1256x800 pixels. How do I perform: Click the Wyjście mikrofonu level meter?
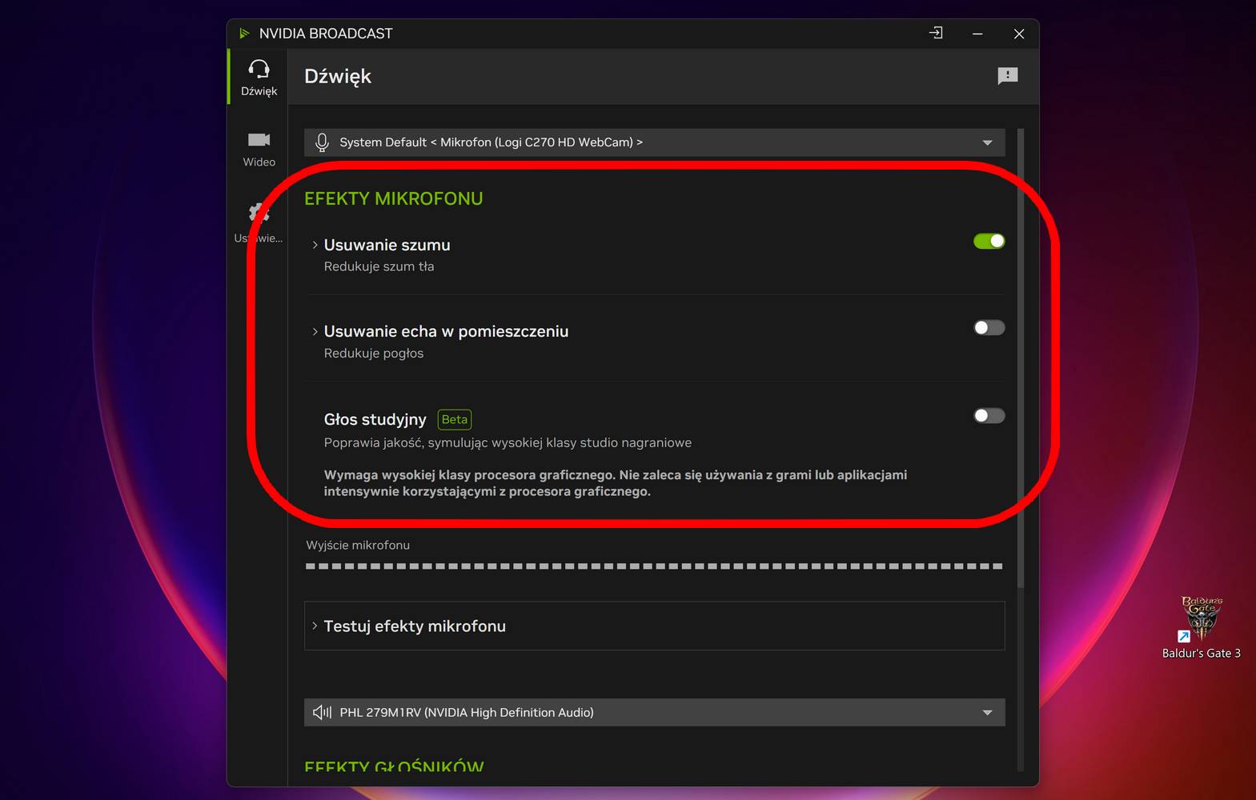click(654, 566)
